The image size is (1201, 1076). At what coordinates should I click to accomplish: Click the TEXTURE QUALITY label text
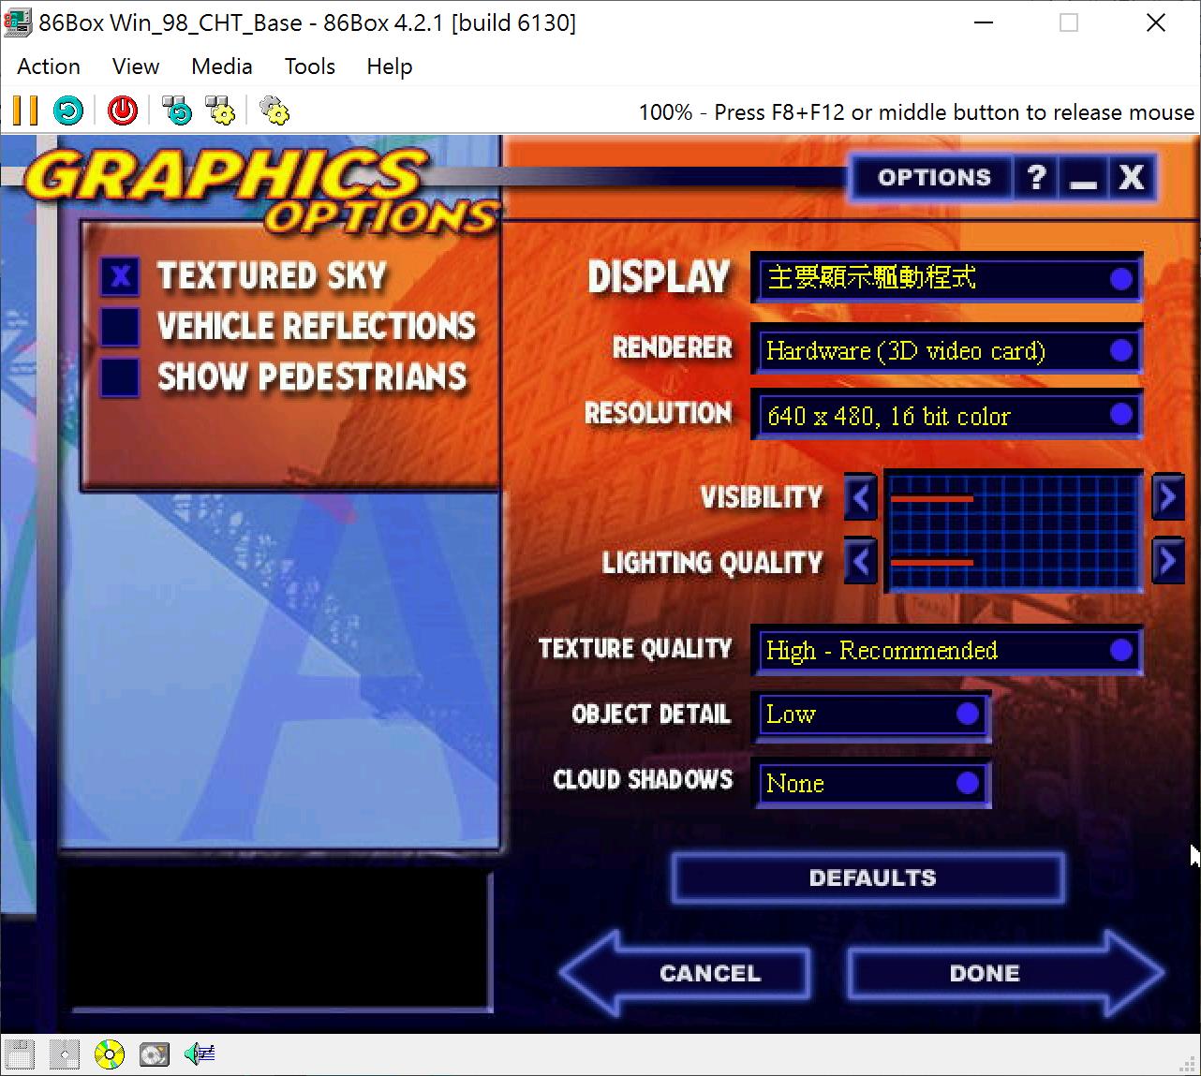coord(635,648)
